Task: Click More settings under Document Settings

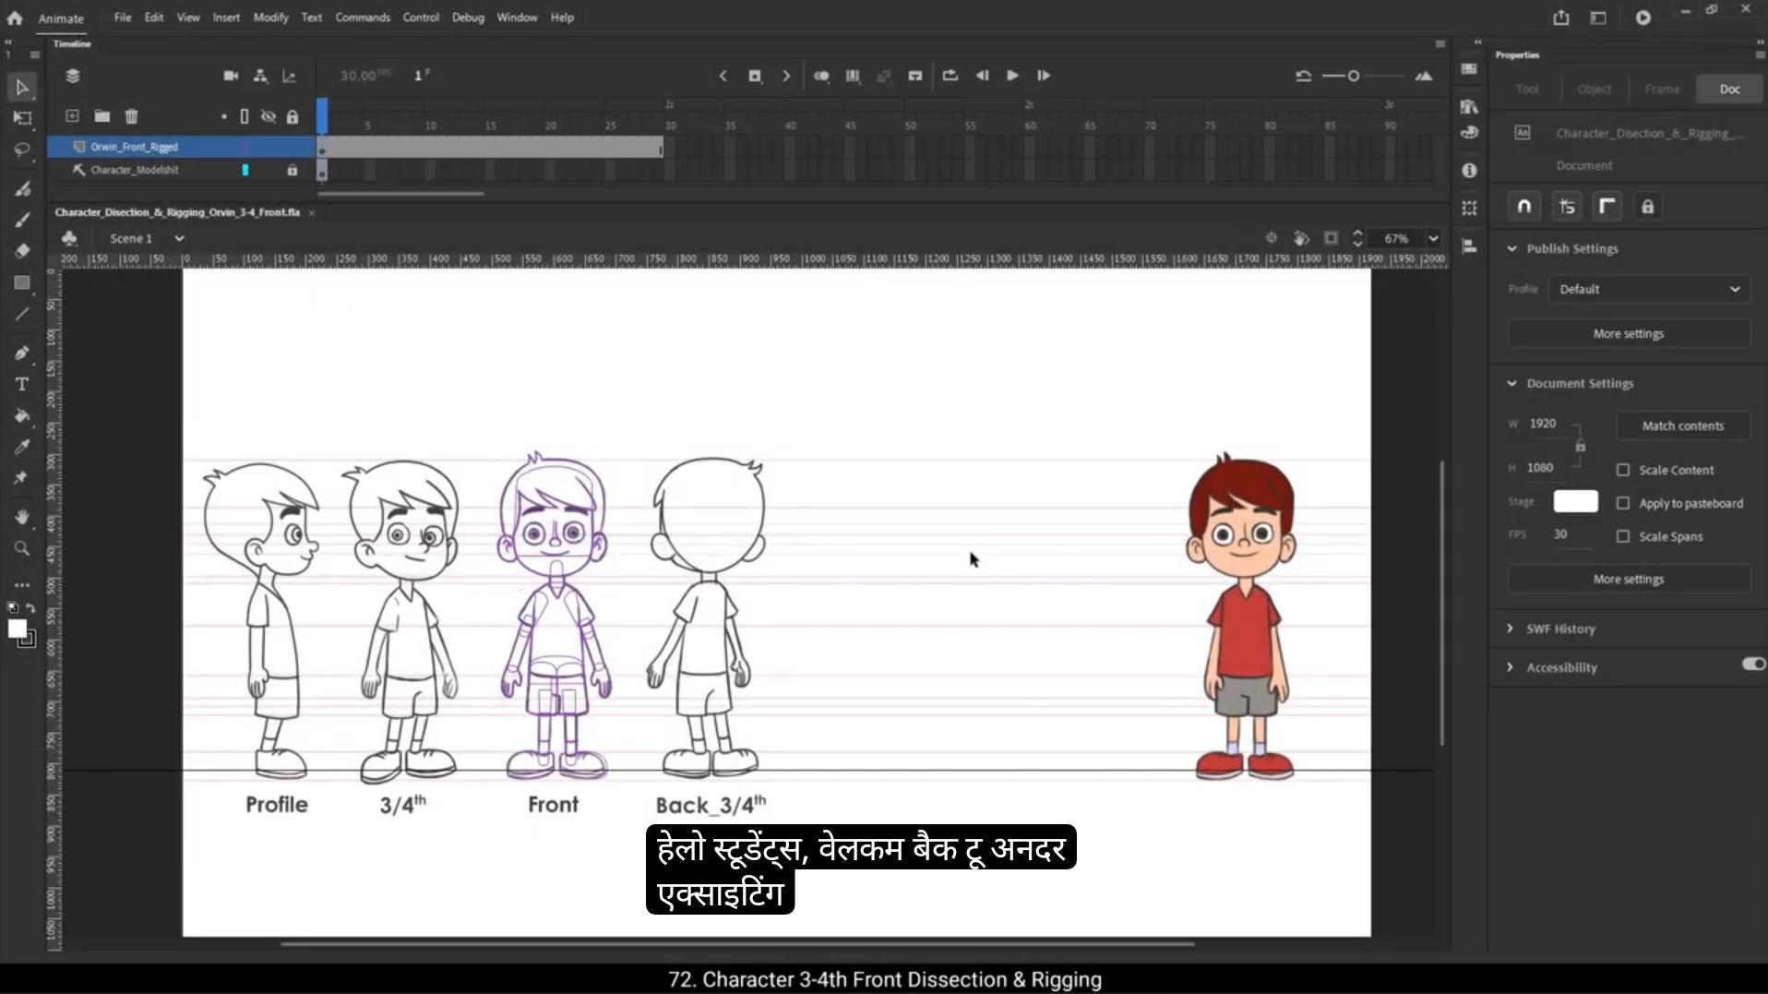Action: click(1629, 579)
